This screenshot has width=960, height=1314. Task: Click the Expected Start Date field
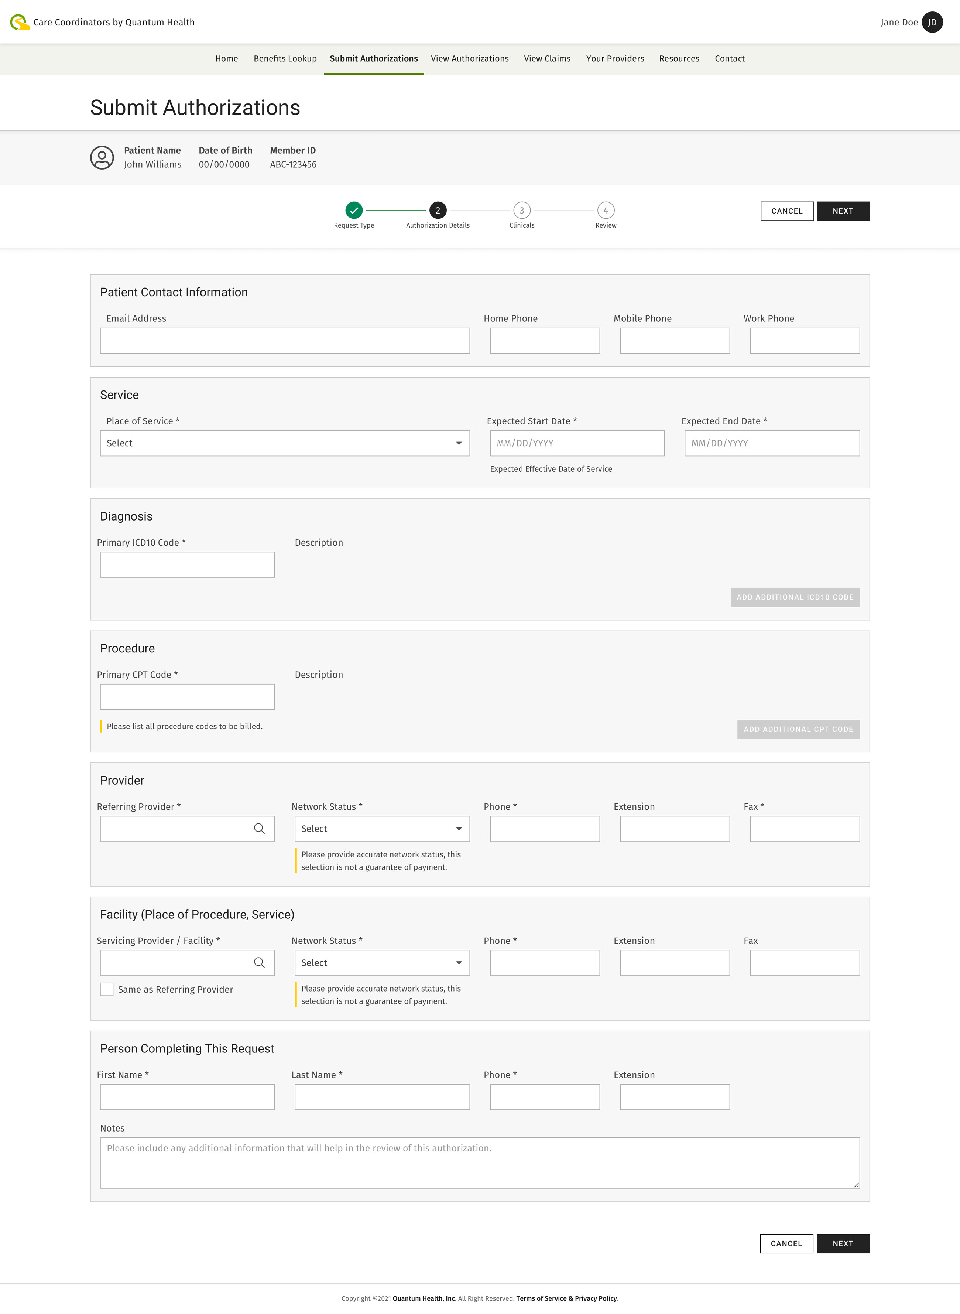tap(577, 443)
